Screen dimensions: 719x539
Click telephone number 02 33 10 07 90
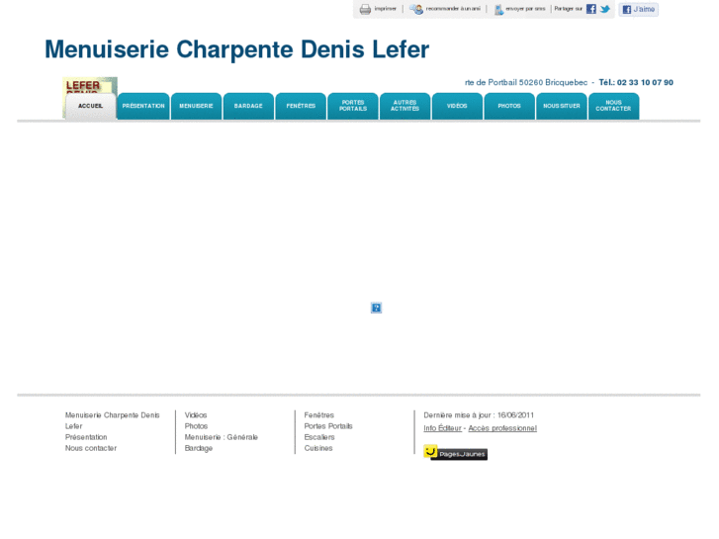[x=645, y=82]
